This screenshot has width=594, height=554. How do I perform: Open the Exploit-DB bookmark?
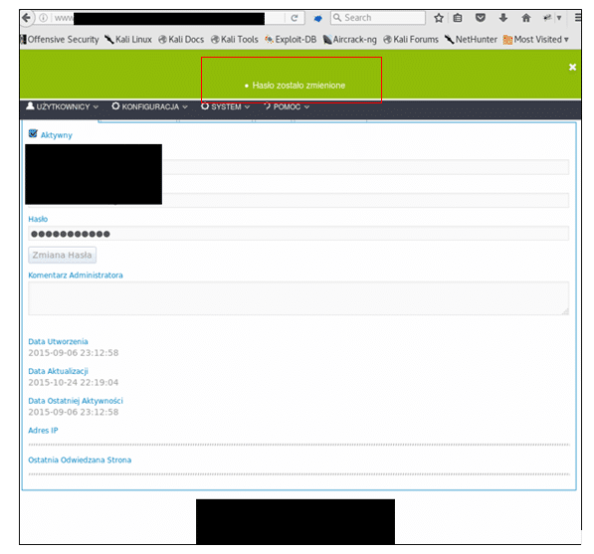click(291, 40)
